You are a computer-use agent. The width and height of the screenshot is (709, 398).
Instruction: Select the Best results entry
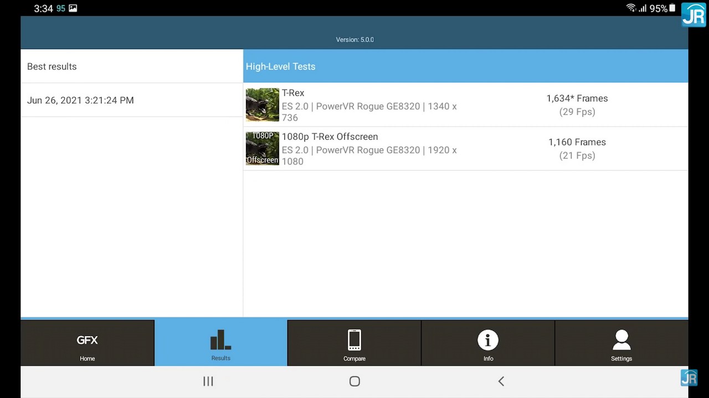132,66
